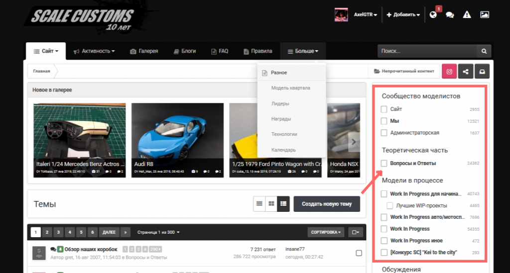Image resolution: width=510 pixels, height=273 pixels.
Task: Open the "Сортировка" dropdown
Action: click(326, 232)
